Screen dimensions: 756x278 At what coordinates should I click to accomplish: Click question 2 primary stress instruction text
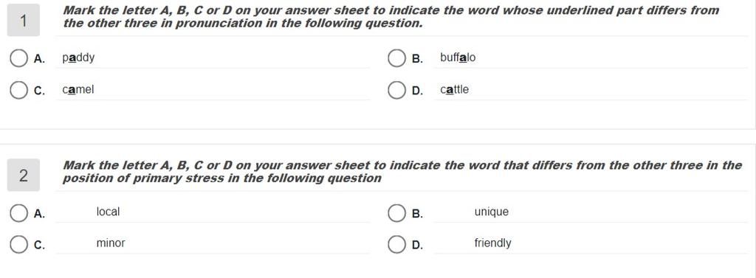coord(402,172)
